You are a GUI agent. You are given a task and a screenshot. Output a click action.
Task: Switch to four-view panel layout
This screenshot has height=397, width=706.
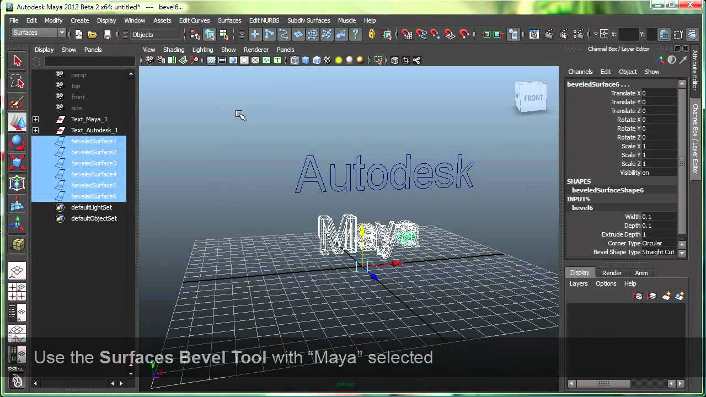click(17, 291)
